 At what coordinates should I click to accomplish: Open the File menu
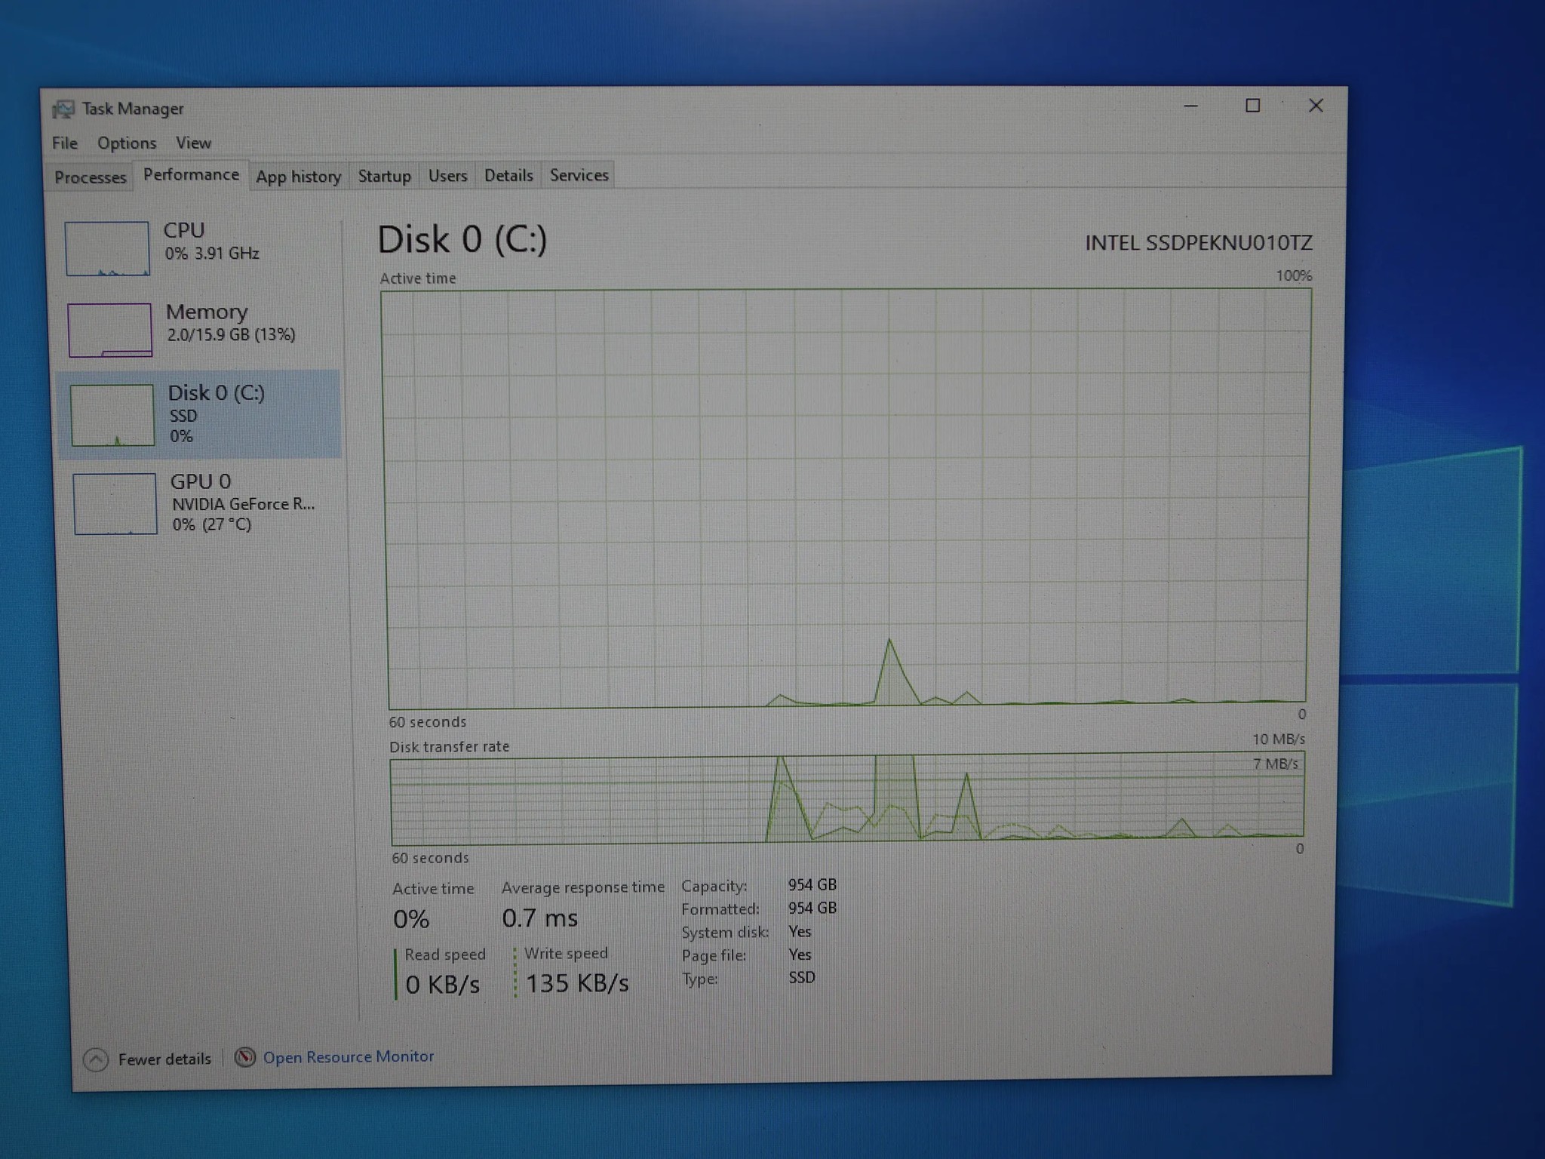point(65,143)
